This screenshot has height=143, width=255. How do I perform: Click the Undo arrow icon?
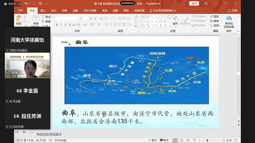click(26, 3)
